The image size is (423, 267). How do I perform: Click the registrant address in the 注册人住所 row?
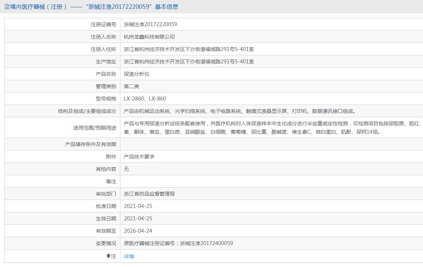(x=188, y=49)
